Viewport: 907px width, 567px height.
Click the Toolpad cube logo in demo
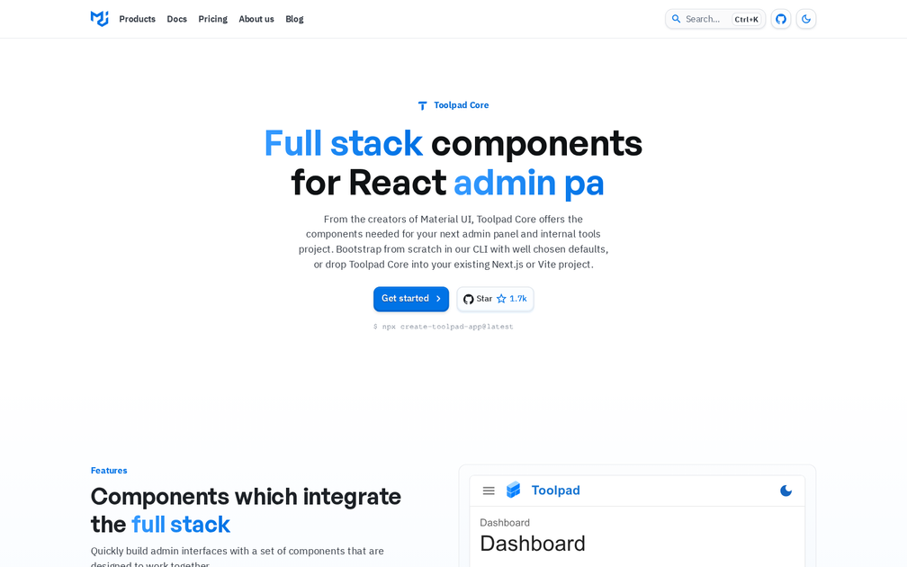(514, 490)
